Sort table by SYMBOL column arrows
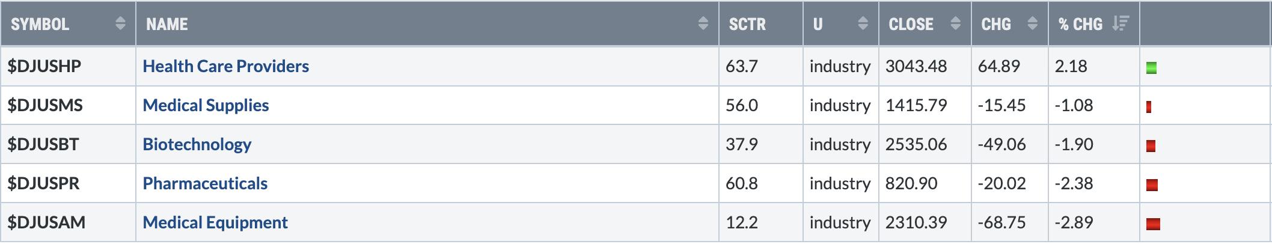The width and height of the screenshot is (1272, 244). [x=120, y=23]
